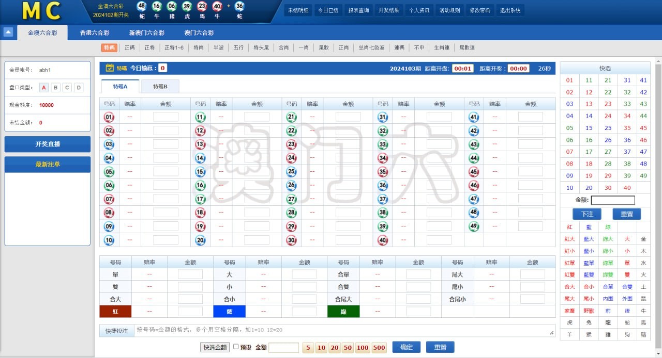Select number ball 40 in betting table
This screenshot has width=662, height=358.
pos(383,240)
